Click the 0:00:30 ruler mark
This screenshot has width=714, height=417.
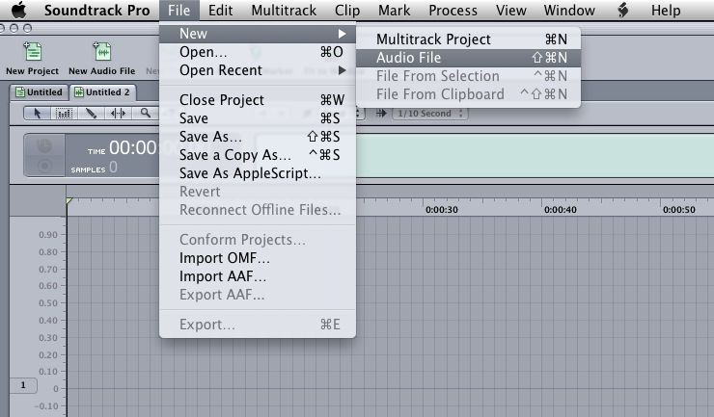click(x=441, y=210)
